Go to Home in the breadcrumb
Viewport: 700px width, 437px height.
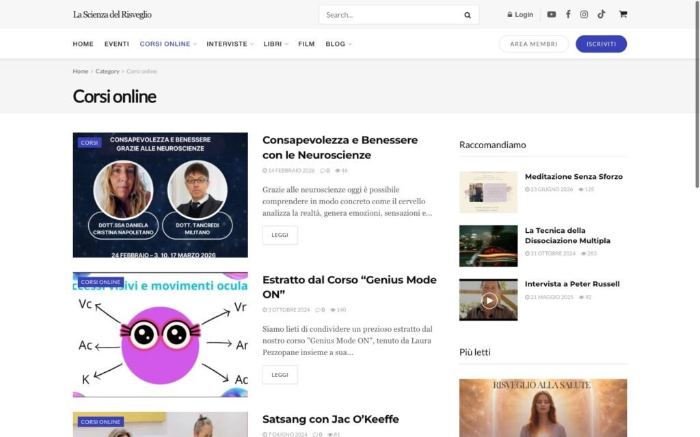click(81, 71)
